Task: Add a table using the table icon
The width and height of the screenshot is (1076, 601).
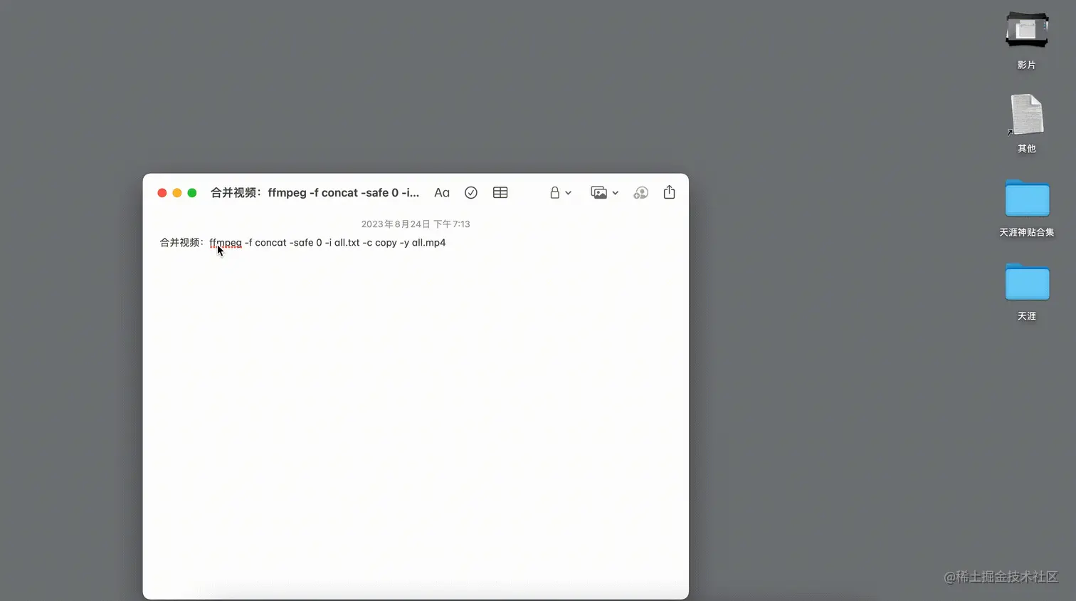Action: (x=500, y=193)
